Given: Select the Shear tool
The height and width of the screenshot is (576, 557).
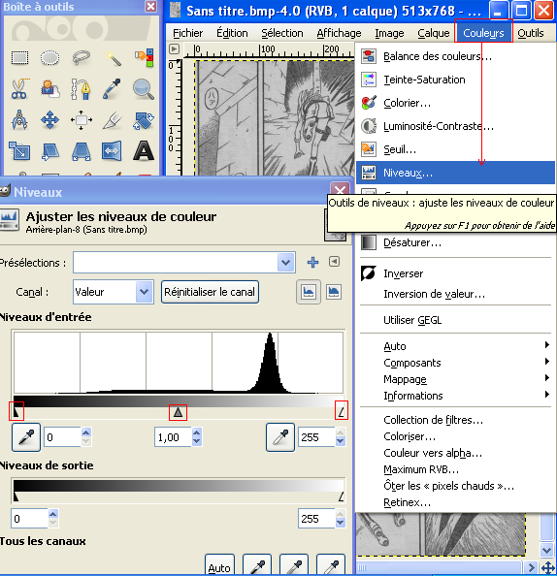Looking at the screenshot, I should pyautogui.click(x=49, y=150).
